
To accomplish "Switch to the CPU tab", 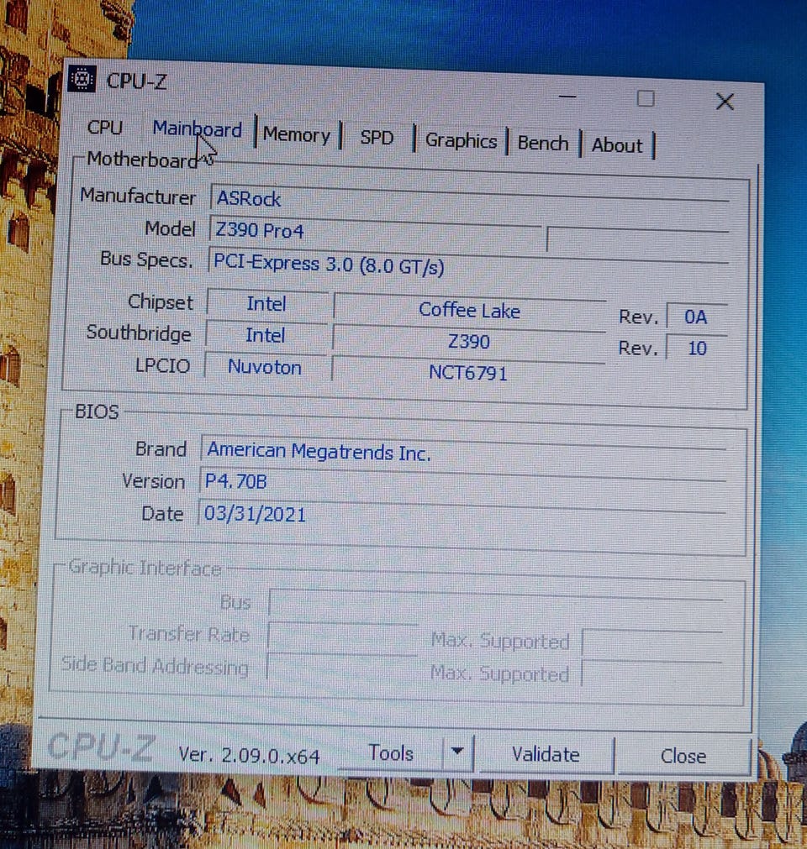I will point(104,128).
